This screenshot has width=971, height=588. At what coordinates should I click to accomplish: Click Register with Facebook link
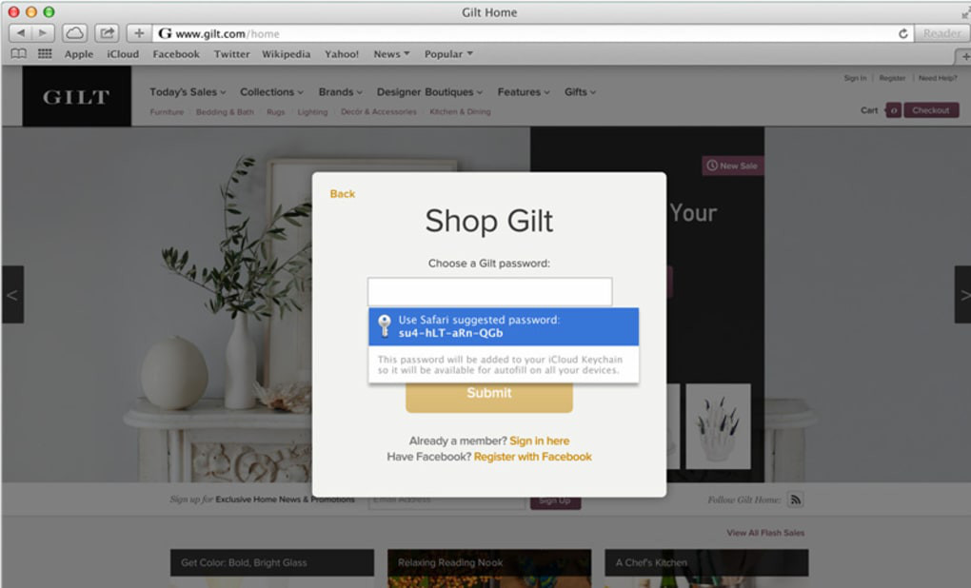coord(532,457)
